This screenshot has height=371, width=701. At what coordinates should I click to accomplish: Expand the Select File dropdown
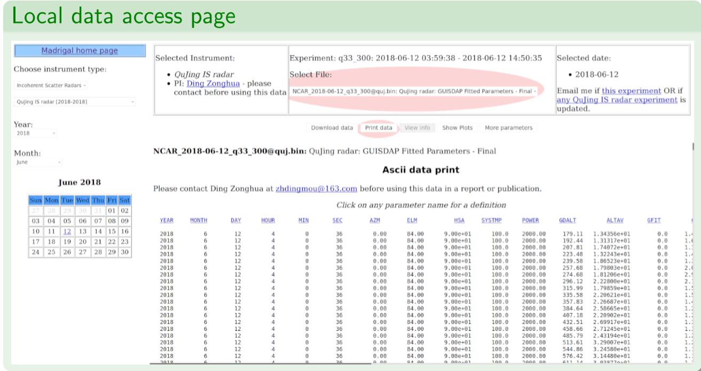click(x=414, y=91)
